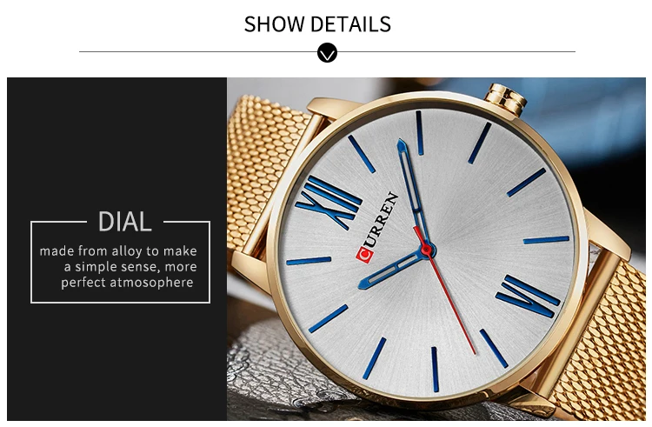This screenshot has width=652, height=427.
Task: Click the blue Roman numeral VI
Action: [528, 296]
